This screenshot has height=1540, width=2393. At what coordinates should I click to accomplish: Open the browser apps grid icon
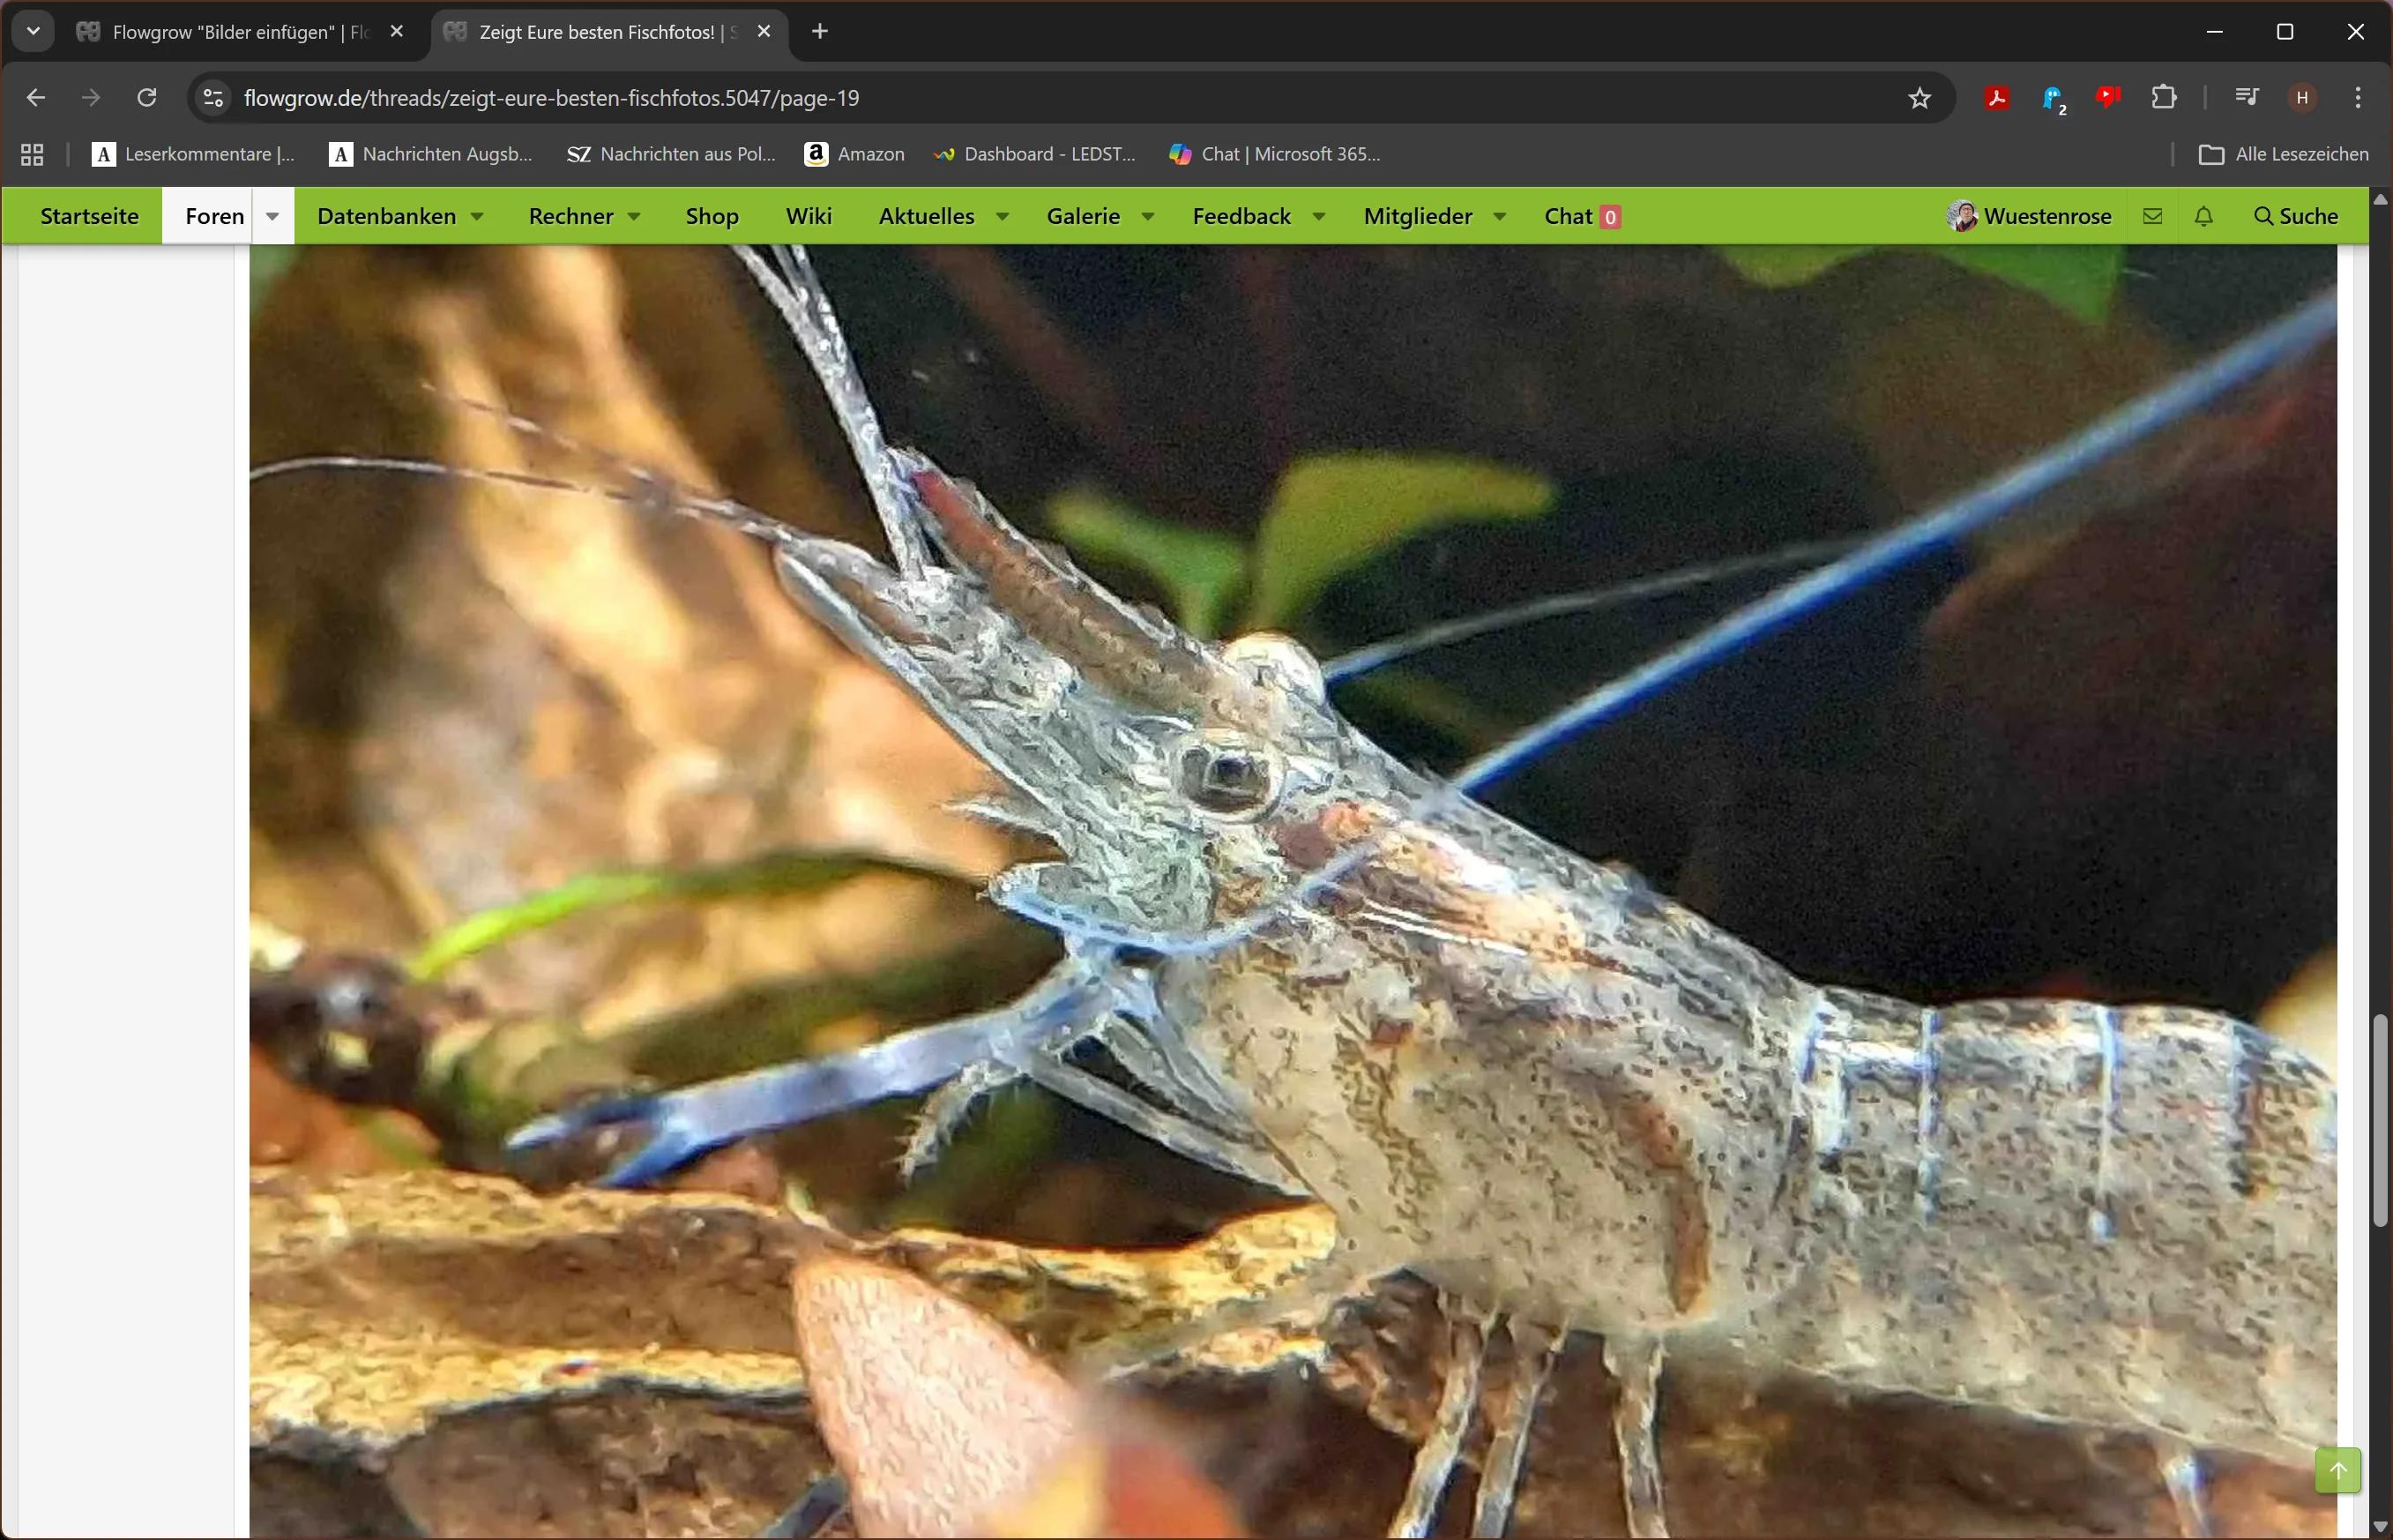(32, 154)
